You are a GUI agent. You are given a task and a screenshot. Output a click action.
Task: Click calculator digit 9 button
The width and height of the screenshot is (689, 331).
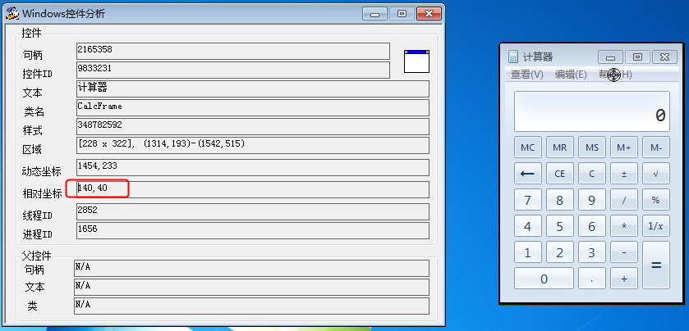(592, 200)
